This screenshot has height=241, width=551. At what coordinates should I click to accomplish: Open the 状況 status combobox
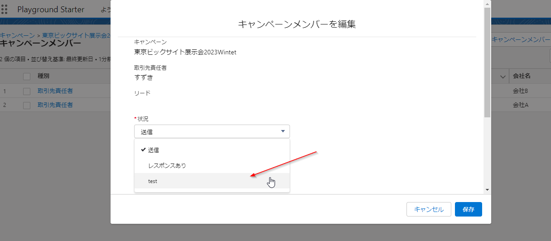tap(212, 131)
